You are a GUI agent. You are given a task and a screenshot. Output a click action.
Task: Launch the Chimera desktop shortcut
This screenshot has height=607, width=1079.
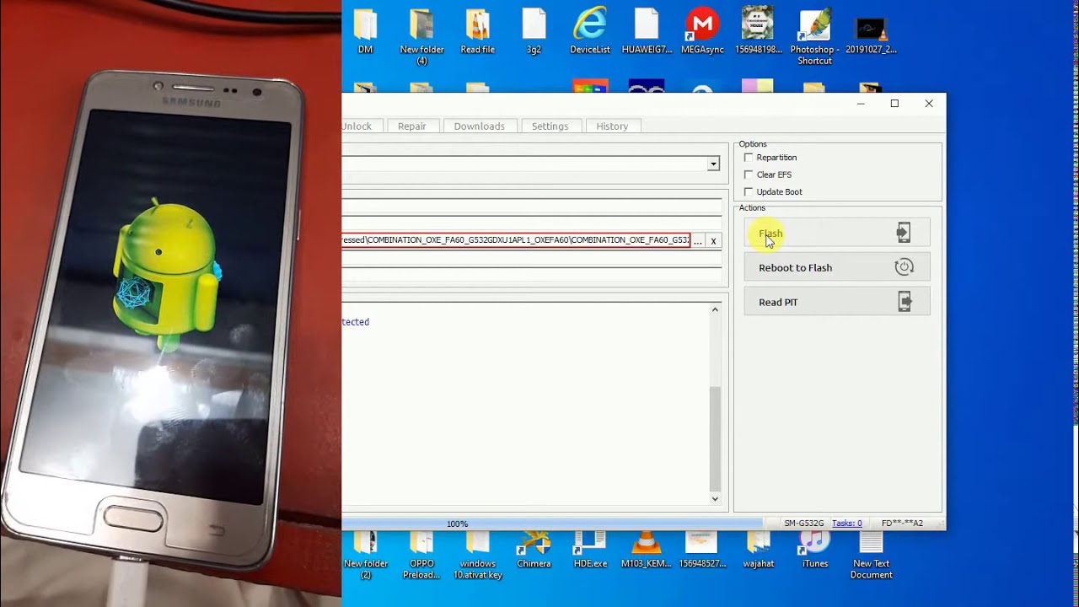[534, 550]
